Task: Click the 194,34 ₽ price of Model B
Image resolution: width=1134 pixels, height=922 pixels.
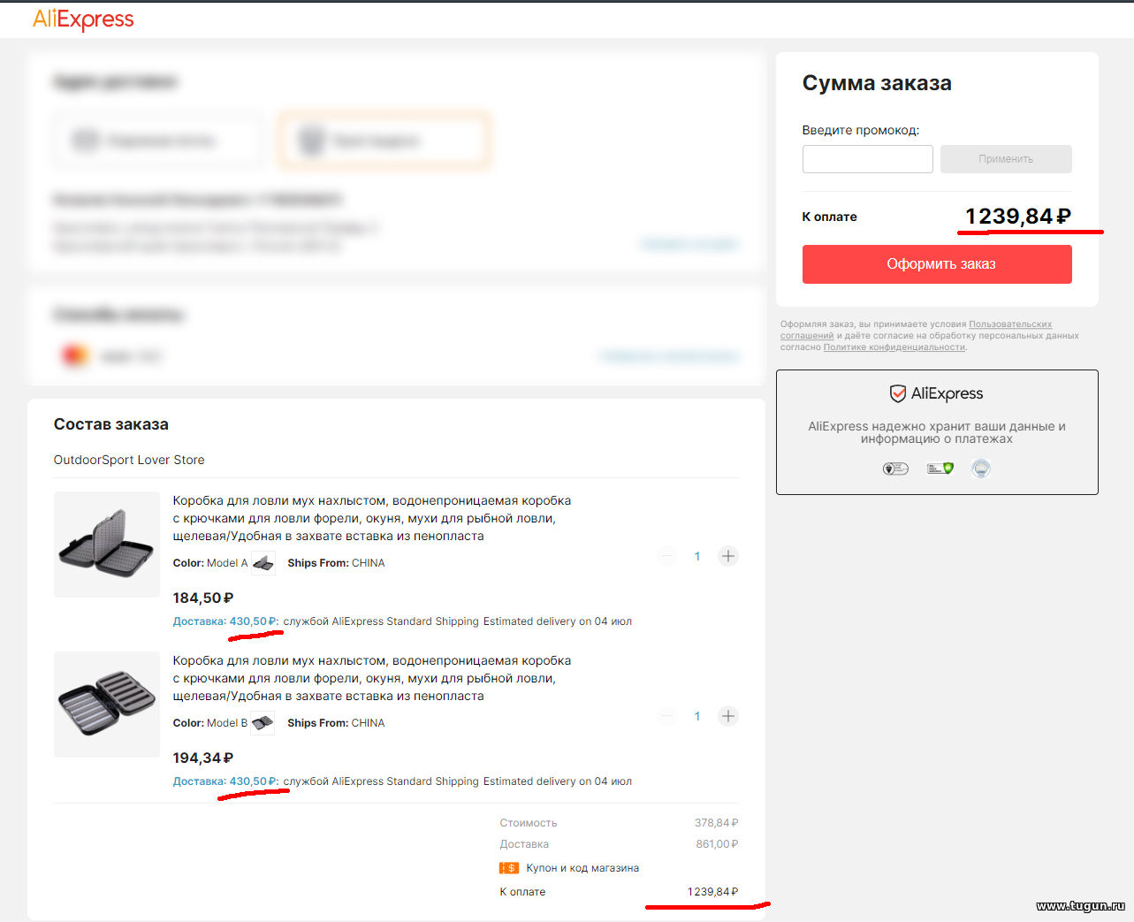Action: pyautogui.click(x=203, y=758)
